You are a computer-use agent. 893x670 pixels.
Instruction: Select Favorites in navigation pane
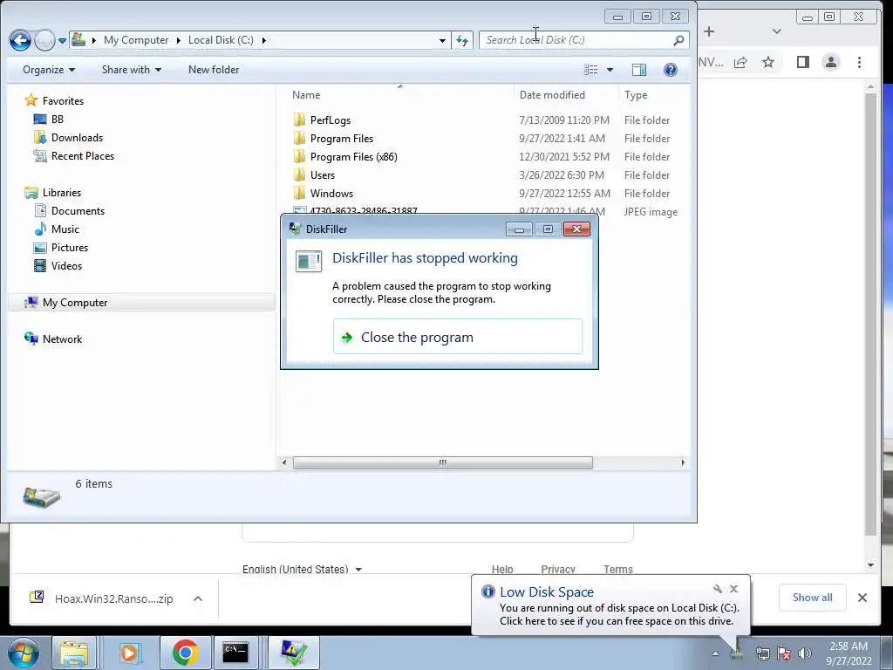63,101
